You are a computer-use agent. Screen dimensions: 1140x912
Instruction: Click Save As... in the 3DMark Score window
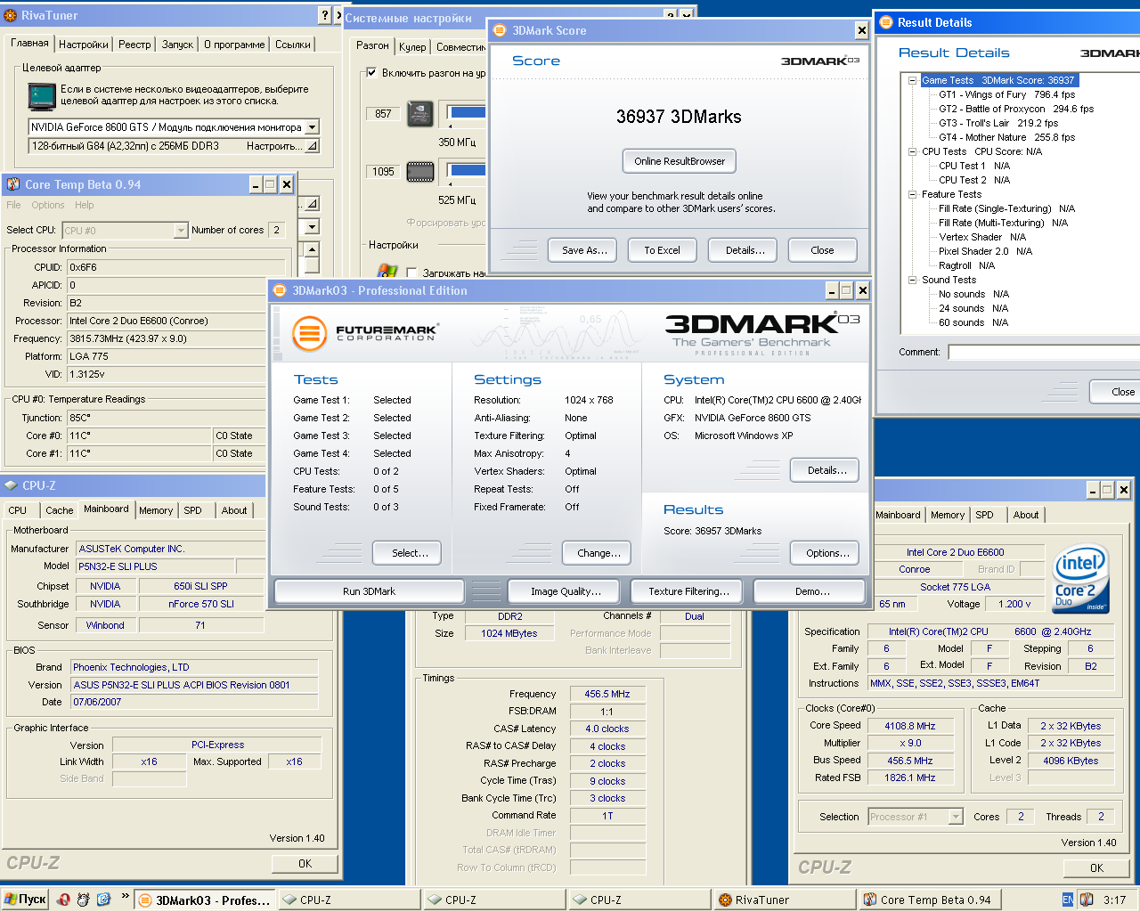point(584,250)
